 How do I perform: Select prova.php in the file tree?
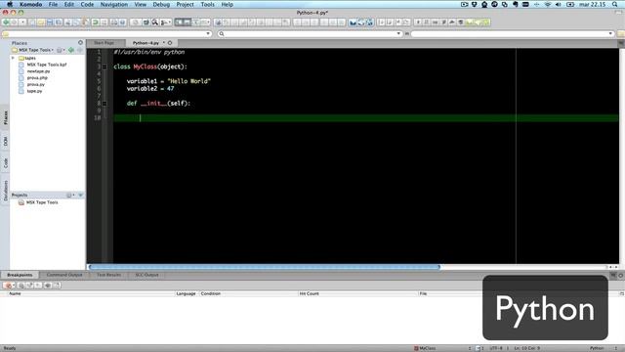coord(37,78)
